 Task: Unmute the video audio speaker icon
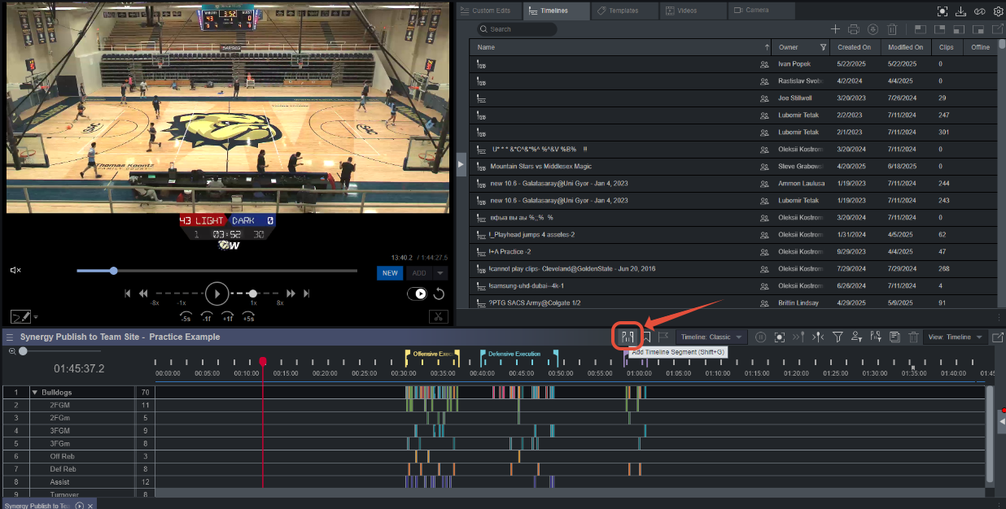(15, 271)
